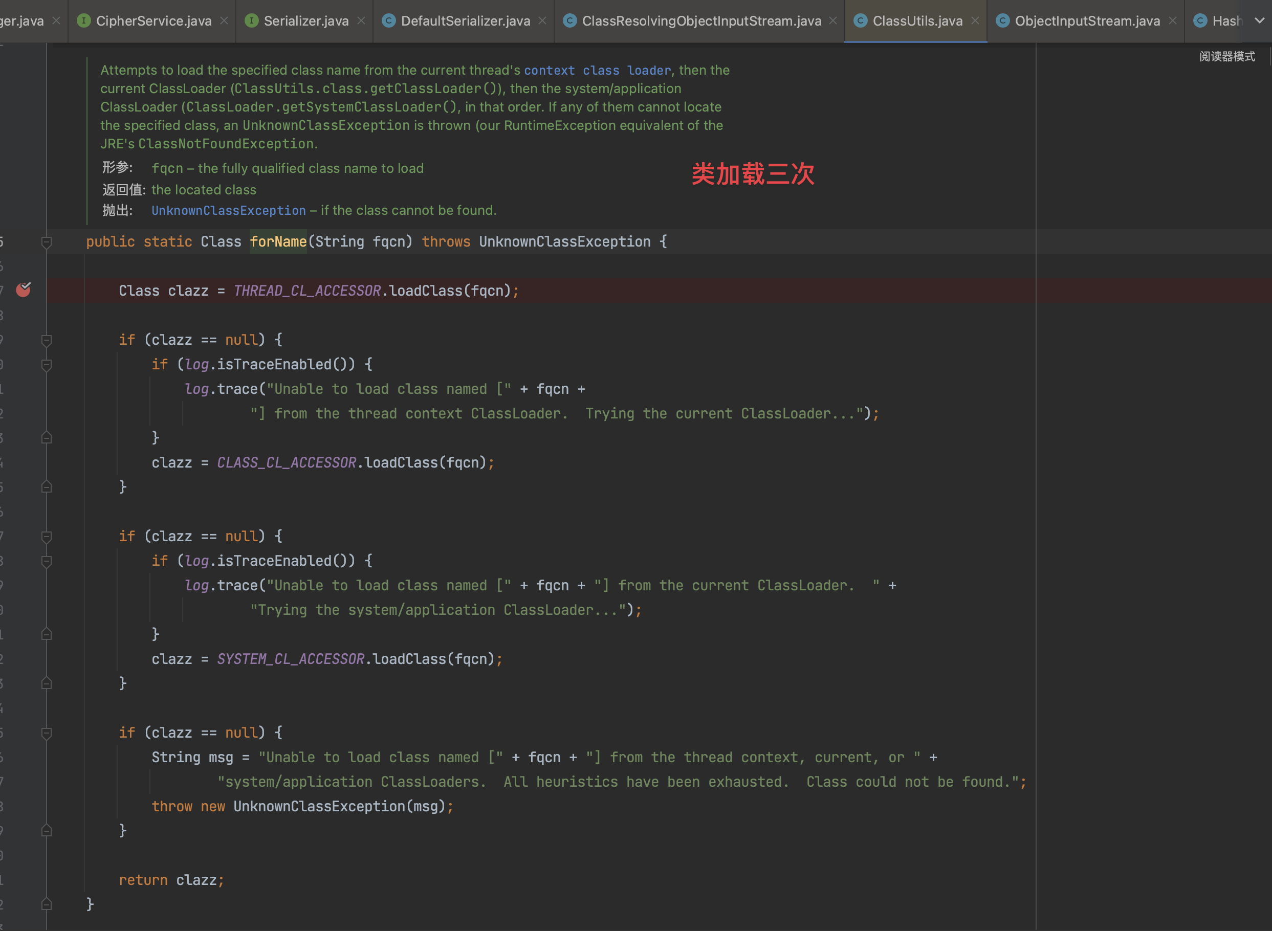The height and width of the screenshot is (931, 1272).
Task: Click the 'return clazz;' statement
Action: pos(171,880)
